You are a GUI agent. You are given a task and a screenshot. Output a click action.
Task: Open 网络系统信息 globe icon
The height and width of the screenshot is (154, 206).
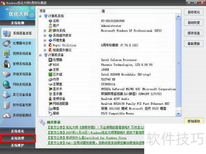[7, 85]
